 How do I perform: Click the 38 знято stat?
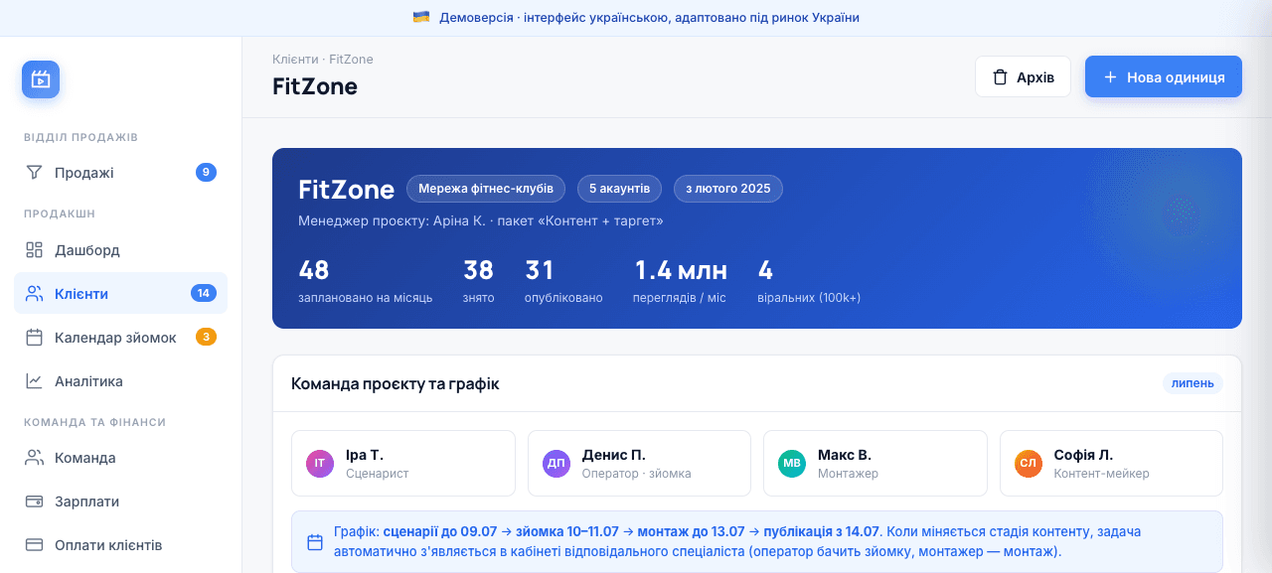pos(478,281)
